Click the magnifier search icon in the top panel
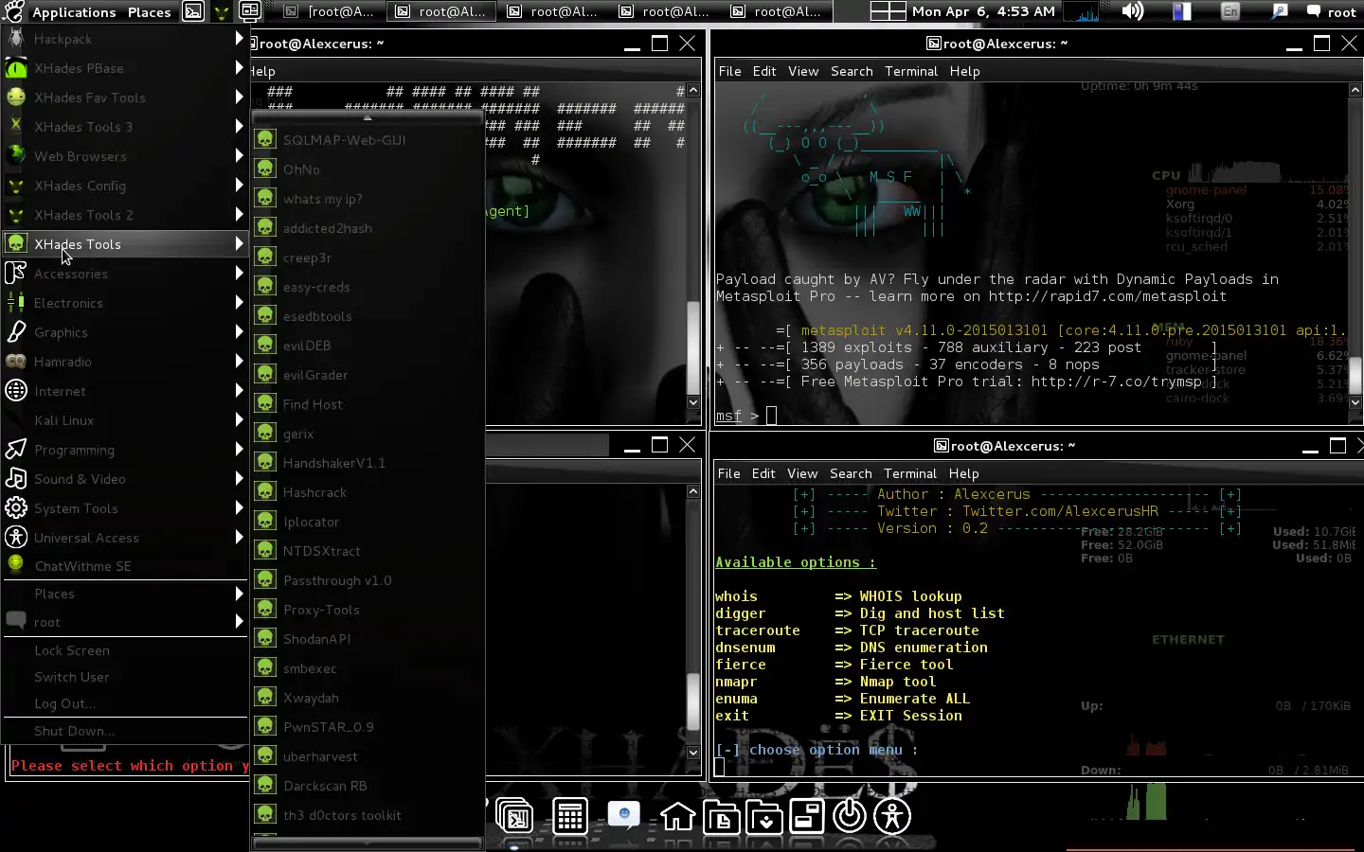The height and width of the screenshot is (852, 1364). pyautogui.click(x=1280, y=11)
